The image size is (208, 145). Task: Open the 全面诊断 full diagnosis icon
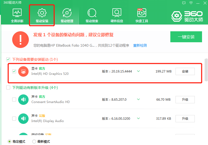coord(17,13)
